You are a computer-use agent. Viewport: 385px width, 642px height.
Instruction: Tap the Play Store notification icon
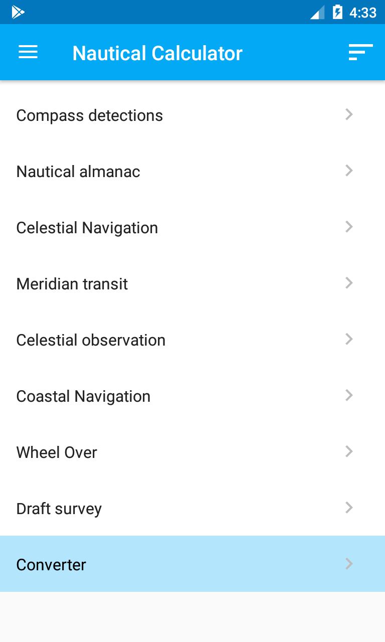tap(18, 12)
